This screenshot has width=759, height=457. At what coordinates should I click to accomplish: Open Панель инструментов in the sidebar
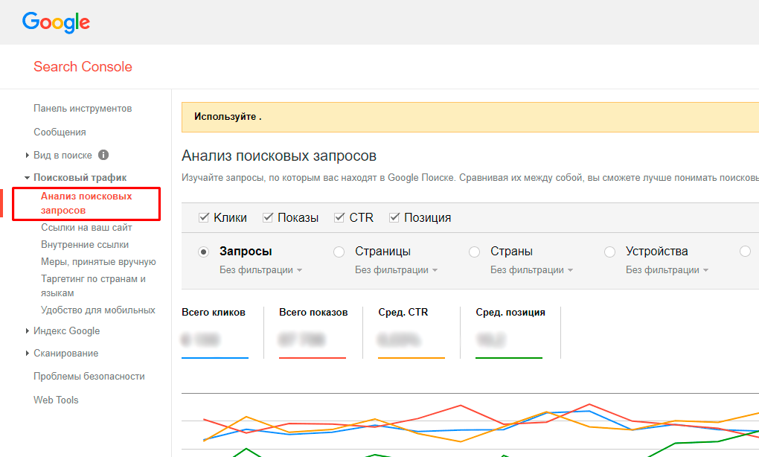(x=83, y=109)
